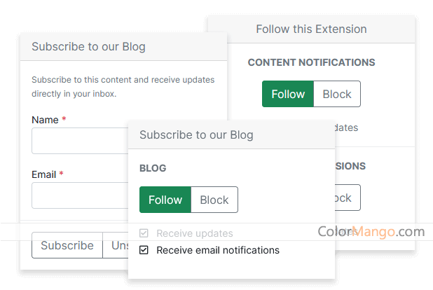This screenshot has width=433, height=290.
Task: Choose Block under the BLOG heading
Action: [214, 200]
